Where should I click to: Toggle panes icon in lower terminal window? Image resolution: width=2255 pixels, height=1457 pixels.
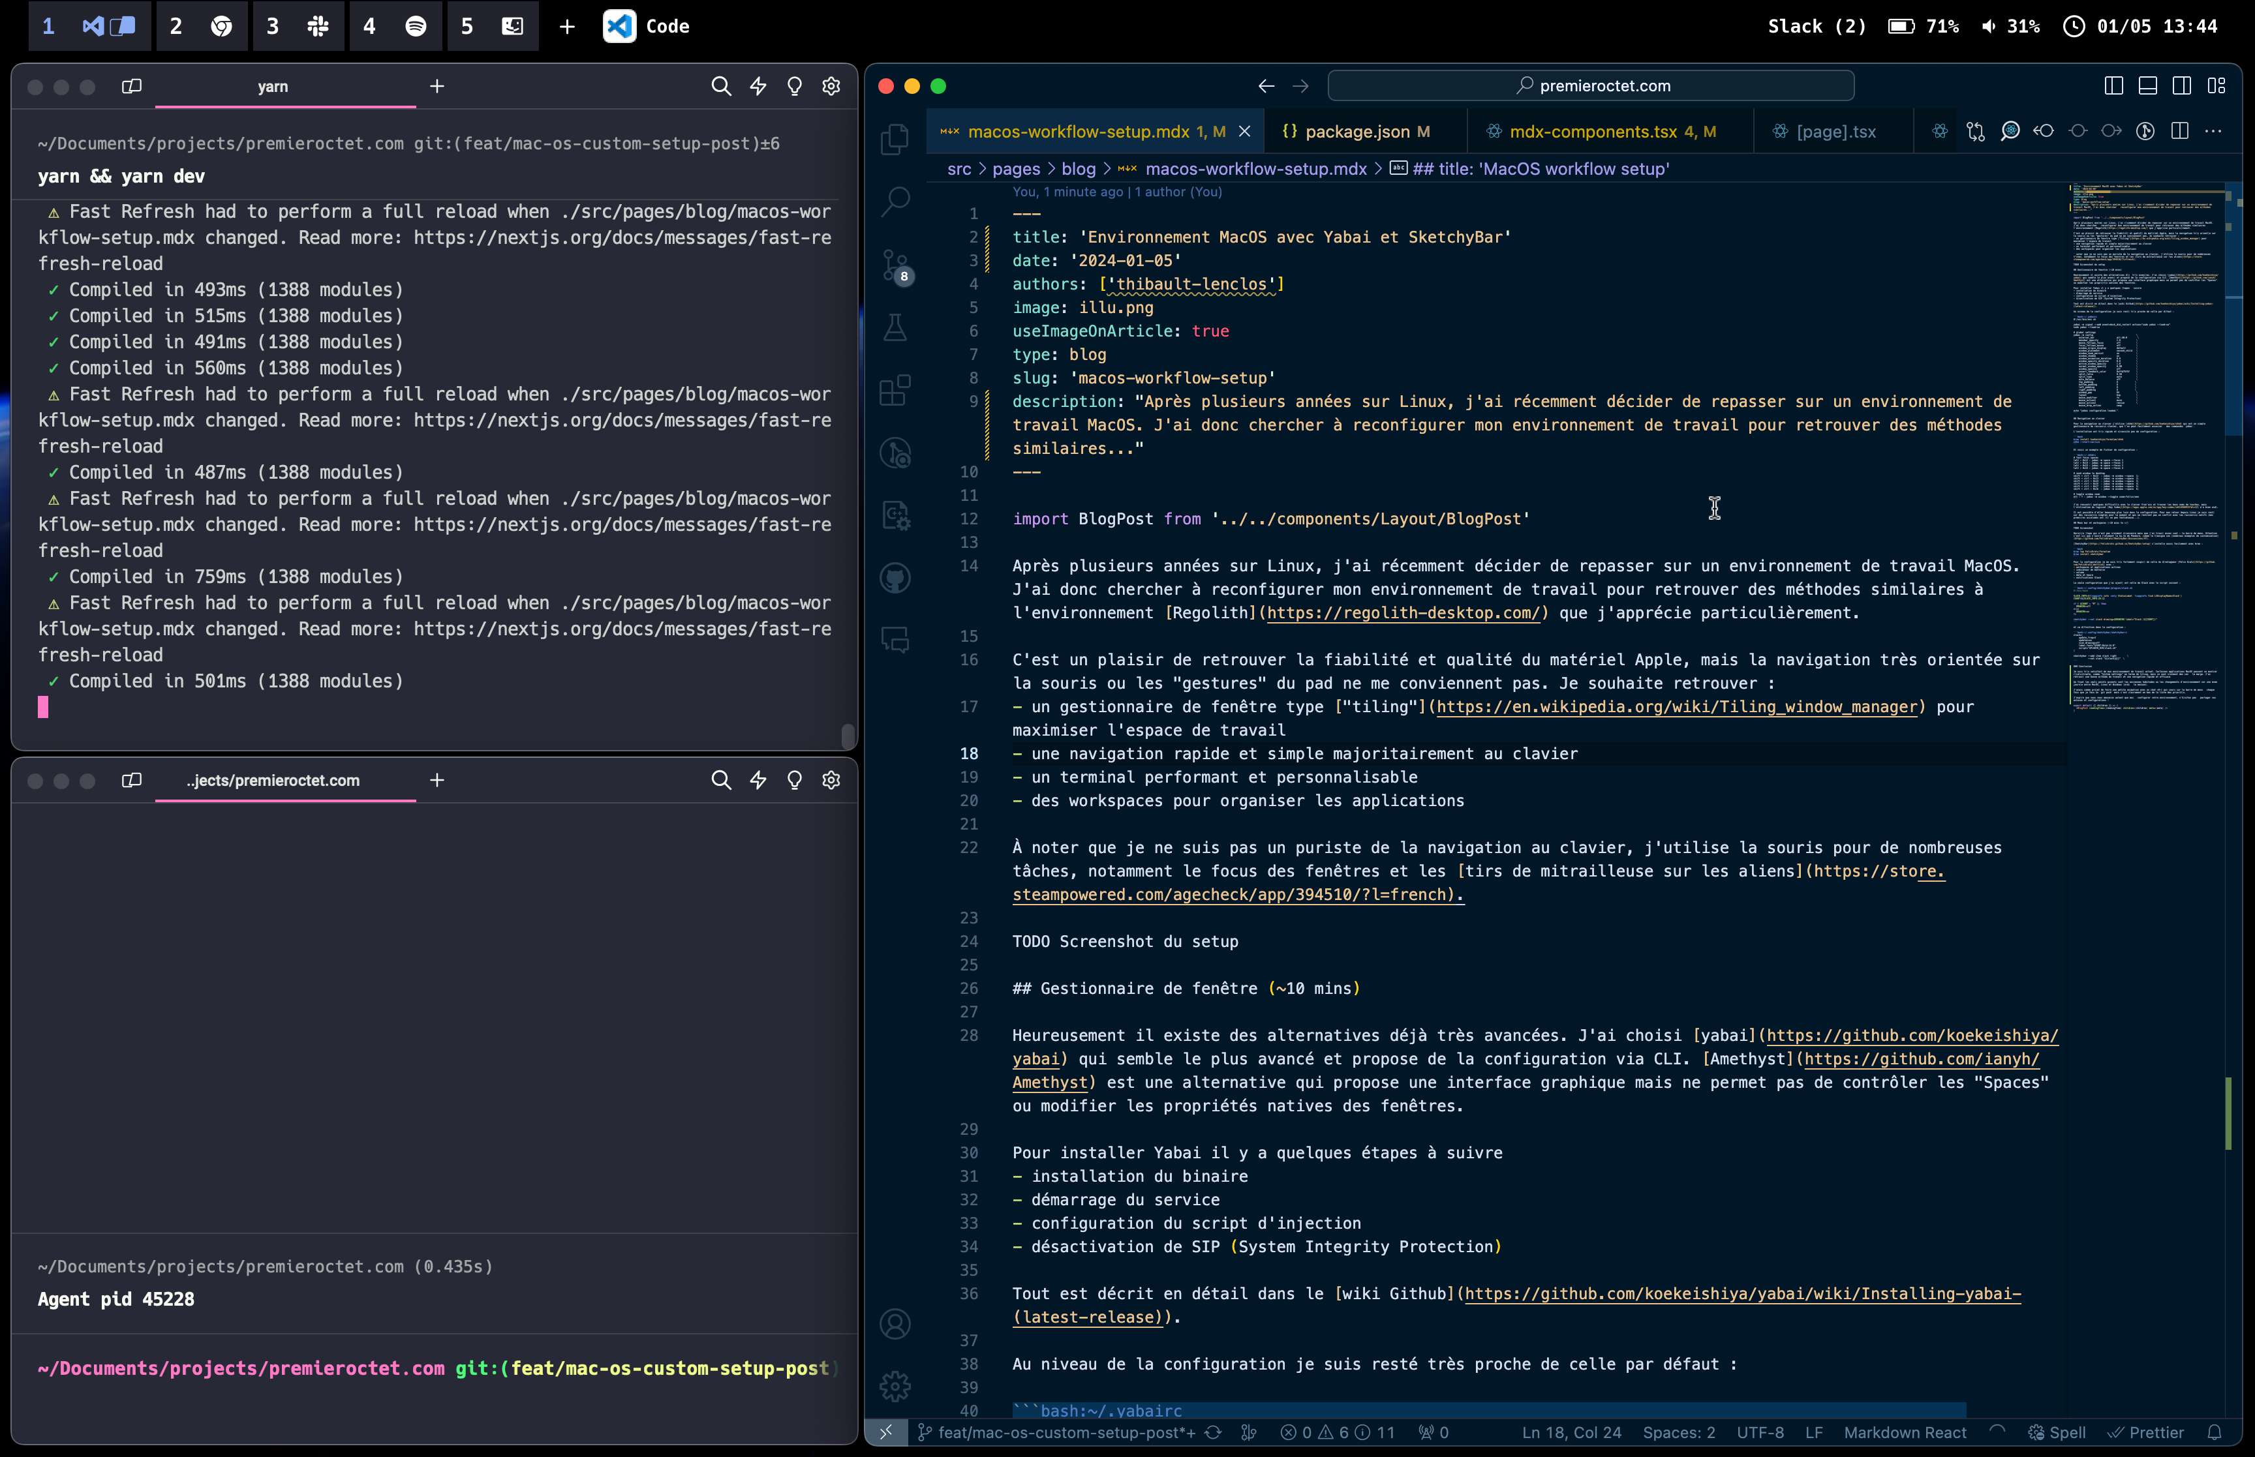point(132,779)
